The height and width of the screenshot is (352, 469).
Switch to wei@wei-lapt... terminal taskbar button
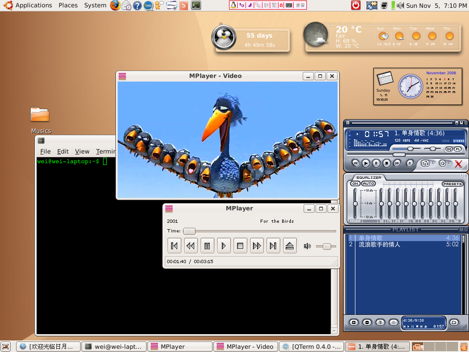114,346
